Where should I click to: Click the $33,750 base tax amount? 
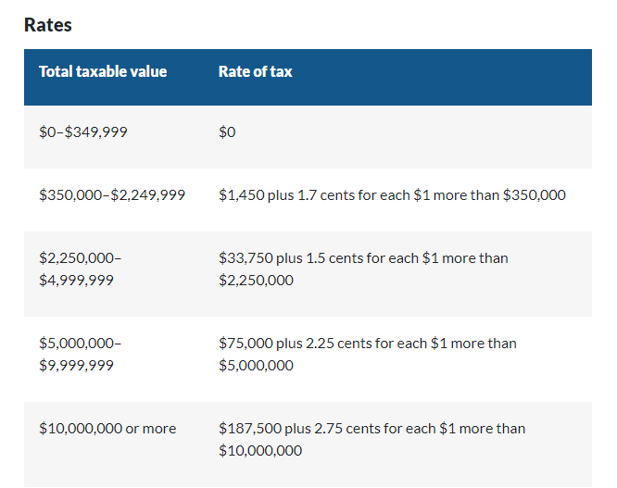pos(244,257)
